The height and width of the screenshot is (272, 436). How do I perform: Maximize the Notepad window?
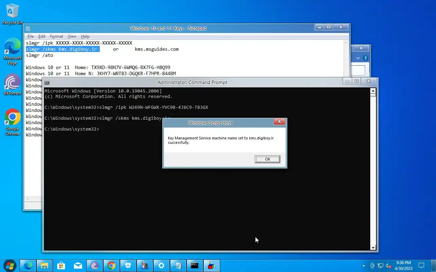pos(329,27)
